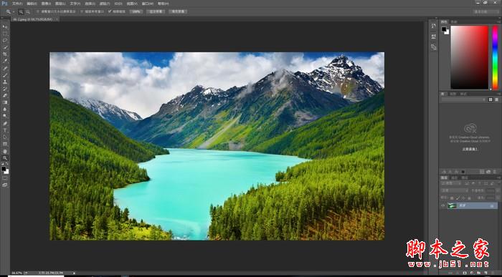Toggle Quick Mask mode in toolbox
Viewport: 502px width, 277px height.
[x=5, y=178]
